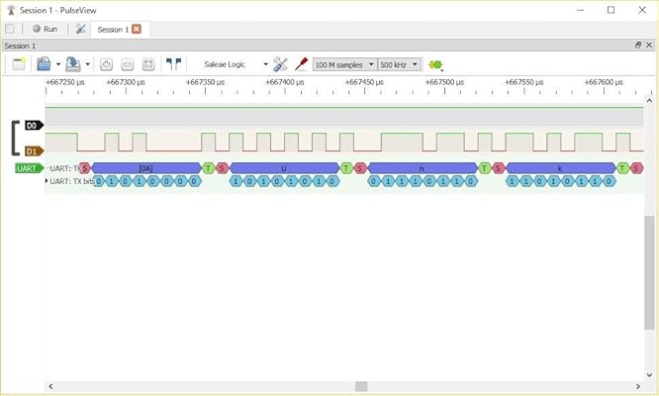The height and width of the screenshot is (396, 659).
Task: Click the Save capture icon
Action: click(73, 64)
